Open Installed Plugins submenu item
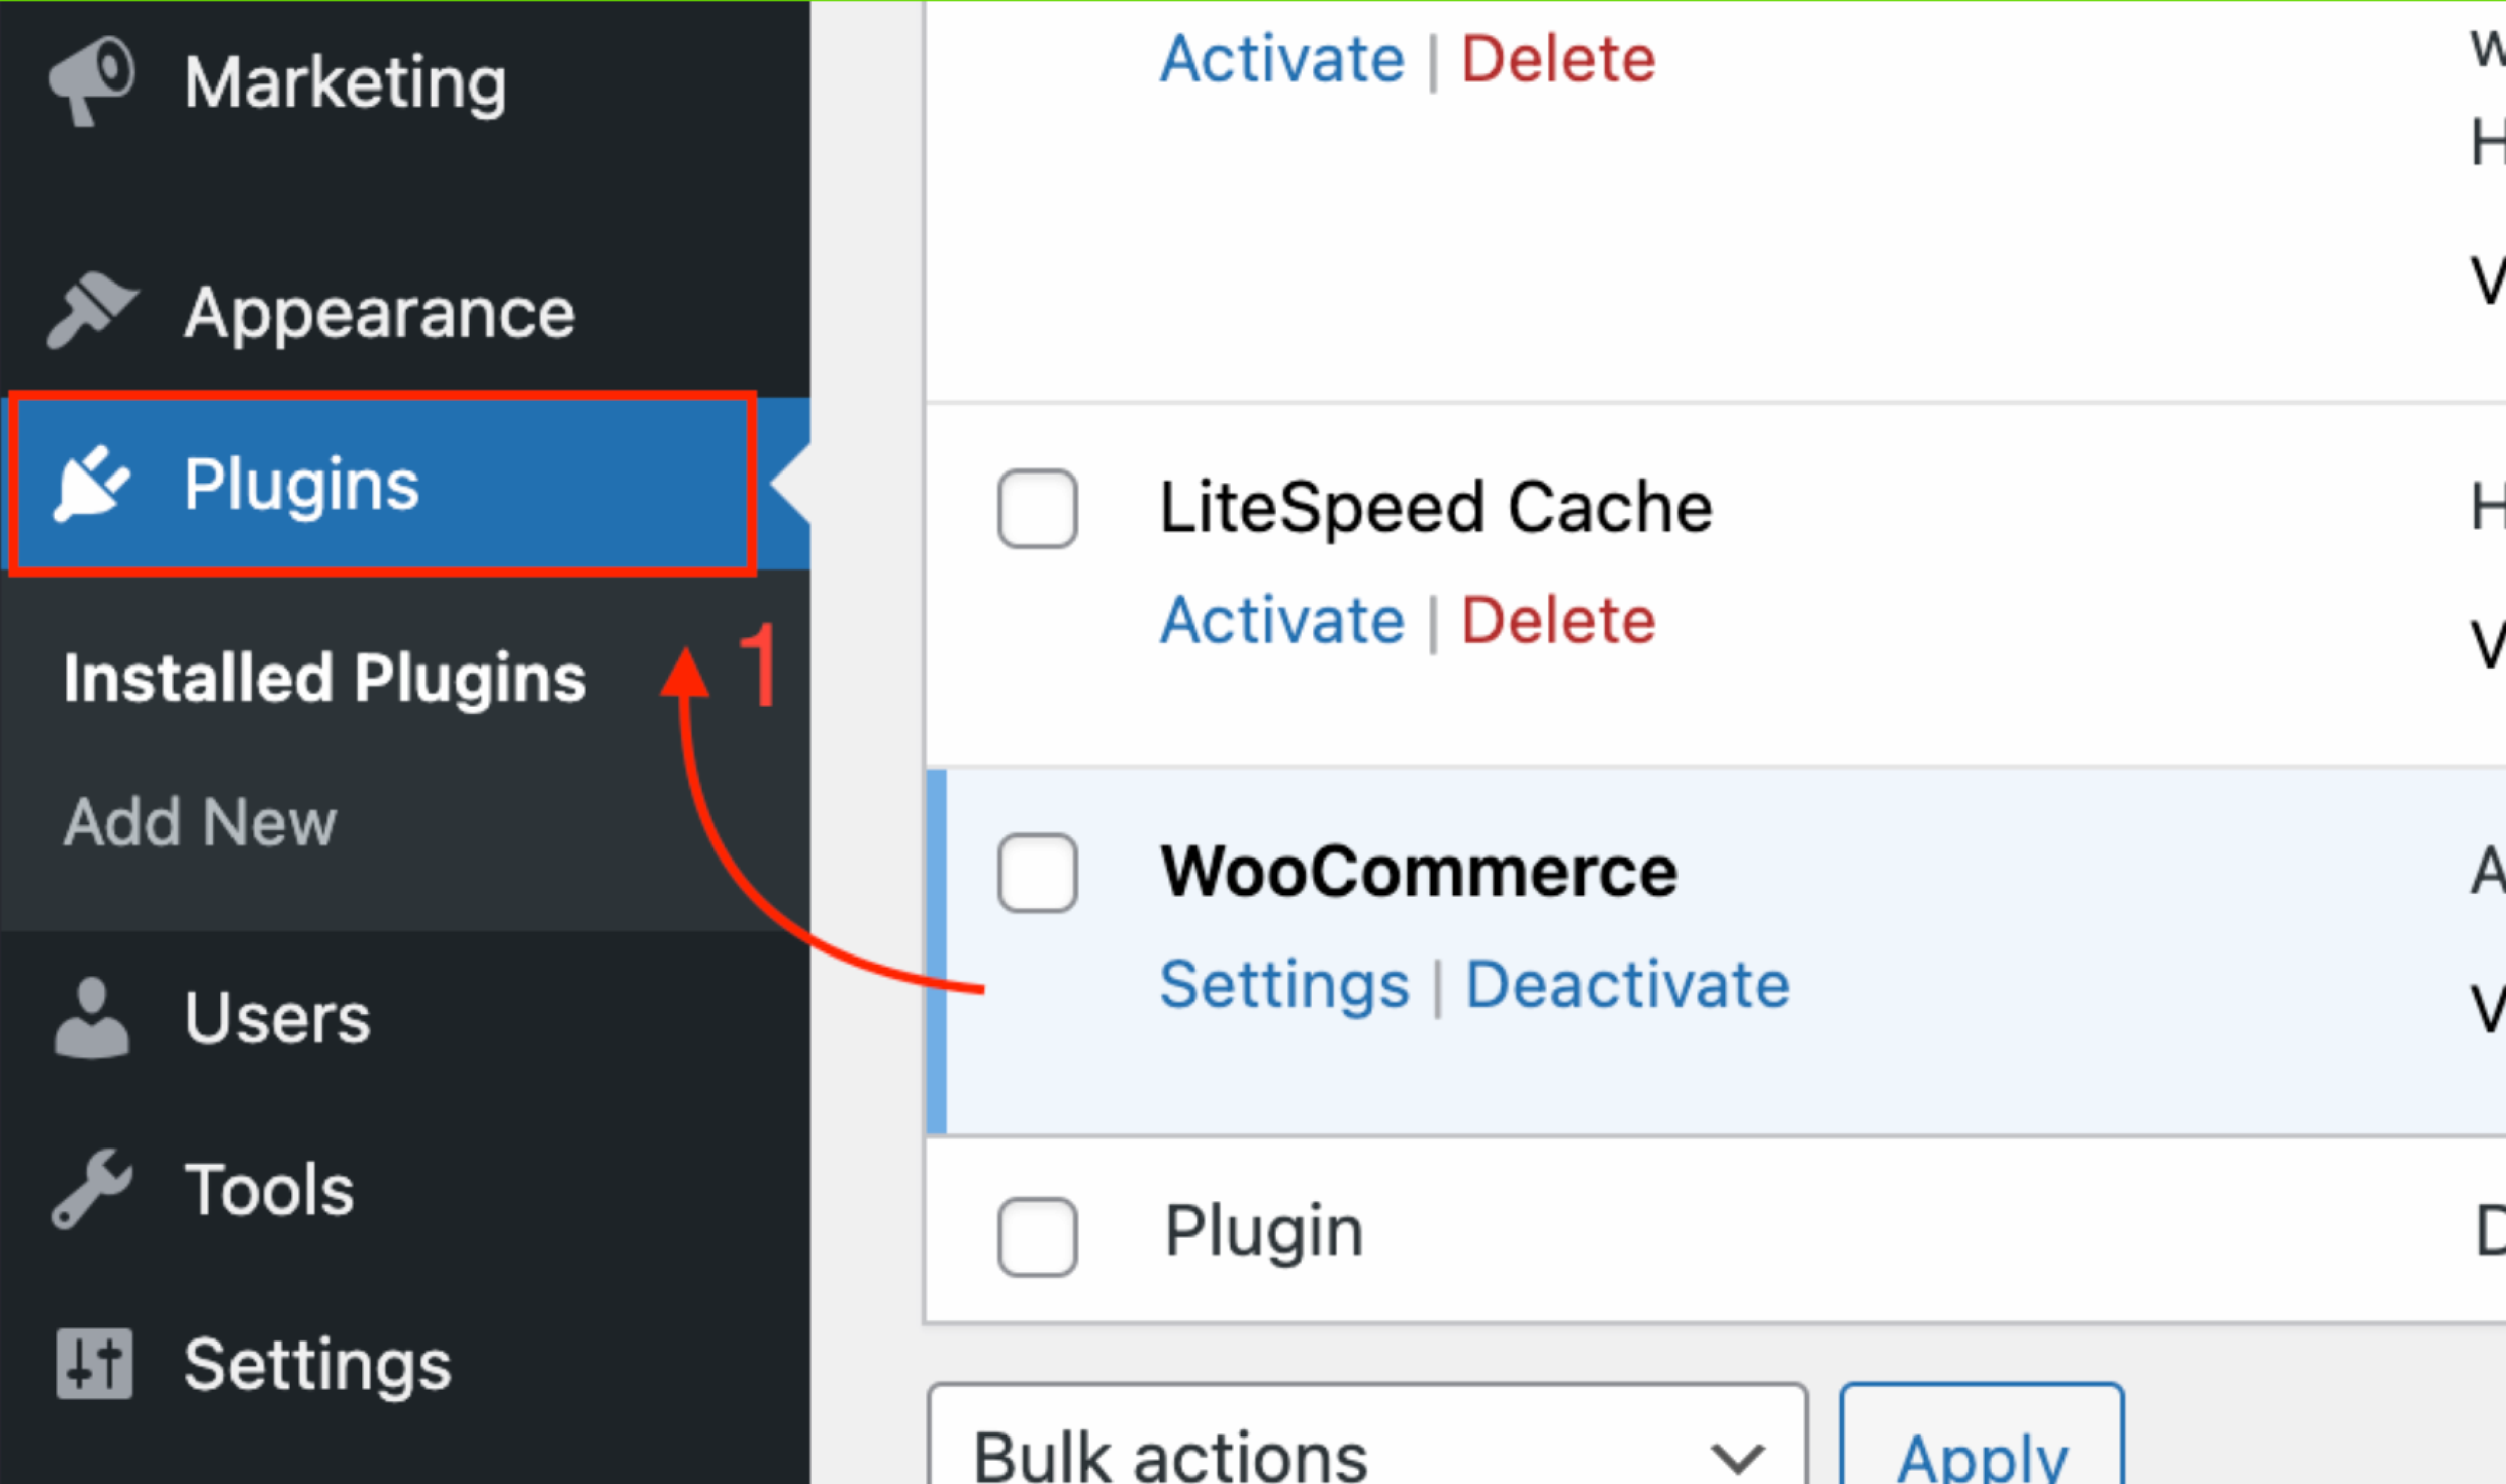The height and width of the screenshot is (1484, 2506). click(x=324, y=678)
